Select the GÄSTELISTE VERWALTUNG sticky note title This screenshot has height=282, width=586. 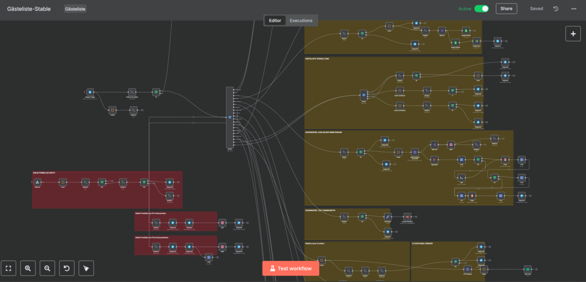tap(317, 59)
